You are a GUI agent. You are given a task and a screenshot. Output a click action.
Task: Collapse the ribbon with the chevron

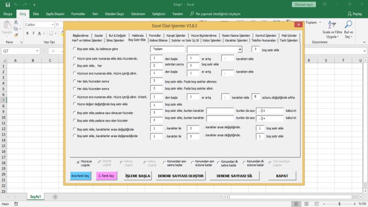(364, 42)
